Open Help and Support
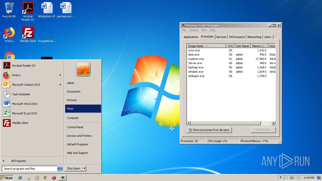 pyautogui.click(x=83, y=153)
